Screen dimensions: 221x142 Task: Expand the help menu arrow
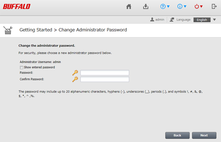(168, 7)
